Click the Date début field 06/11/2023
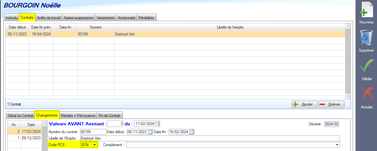 [138, 132]
